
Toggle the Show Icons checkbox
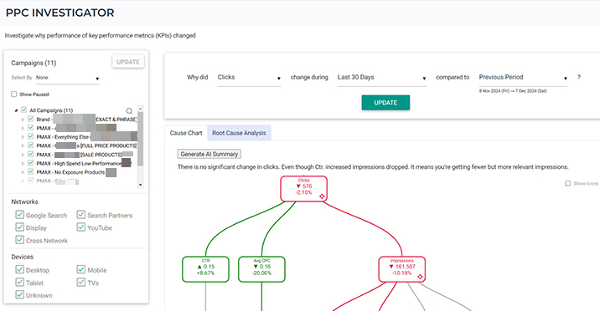(568, 184)
